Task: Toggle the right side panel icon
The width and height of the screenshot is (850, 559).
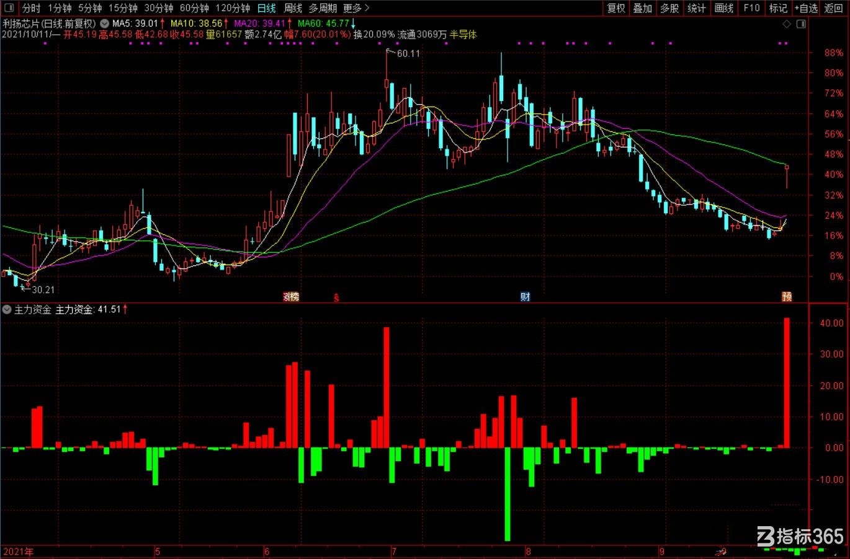Action: (801, 24)
